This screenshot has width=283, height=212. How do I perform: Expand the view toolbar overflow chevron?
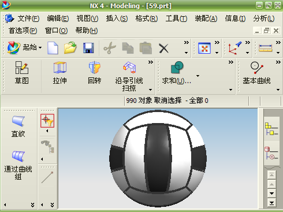[217, 43]
